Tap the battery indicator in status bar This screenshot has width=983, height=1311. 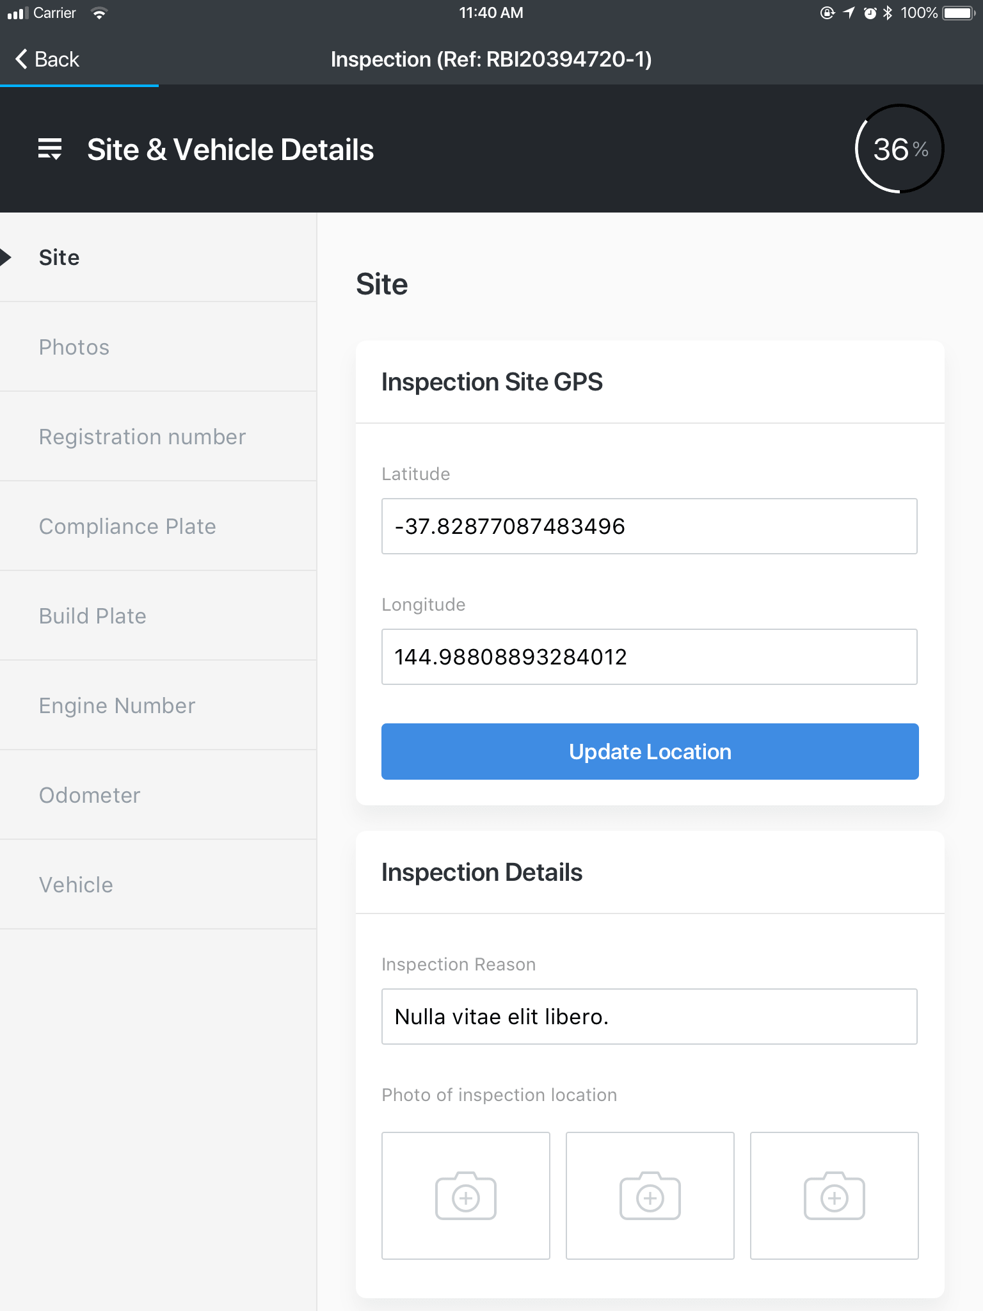point(958,13)
